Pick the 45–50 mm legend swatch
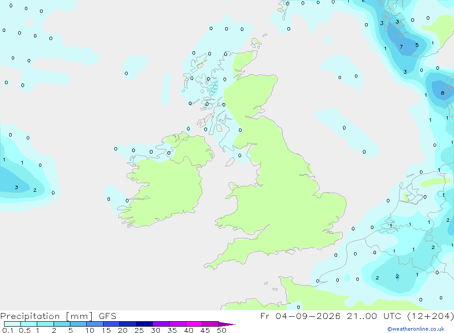The width and height of the screenshot is (454, 333). pyautogui.click(x=210, y=324)
